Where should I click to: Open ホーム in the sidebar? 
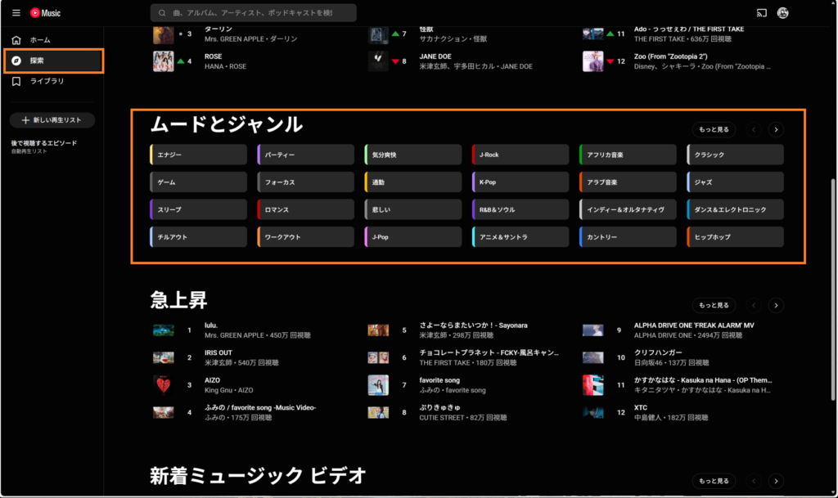(x=41, y=40)
